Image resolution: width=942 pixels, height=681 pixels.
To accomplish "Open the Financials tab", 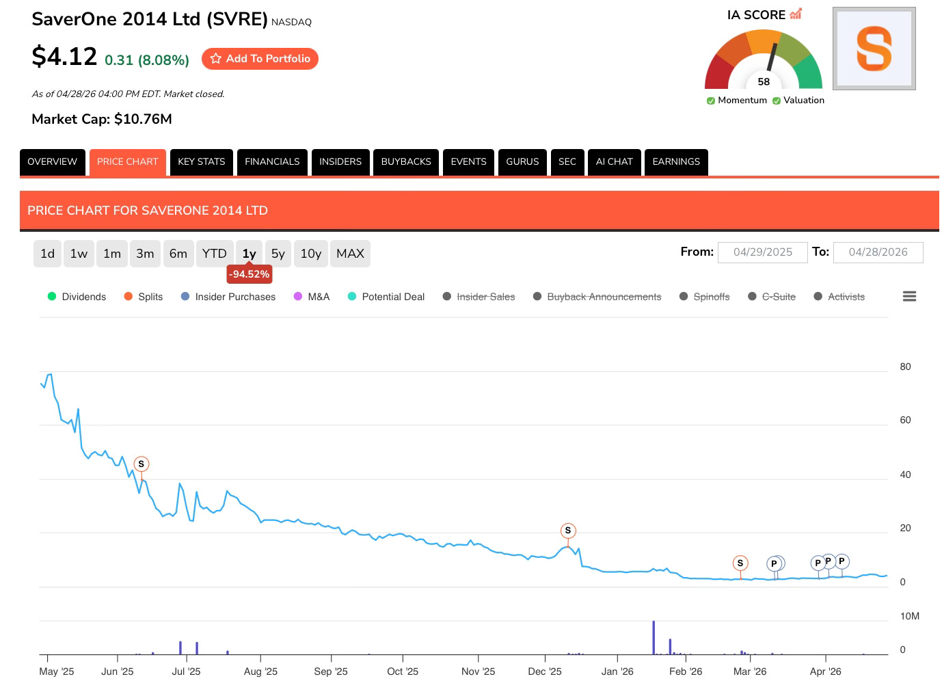I will 272,162.
